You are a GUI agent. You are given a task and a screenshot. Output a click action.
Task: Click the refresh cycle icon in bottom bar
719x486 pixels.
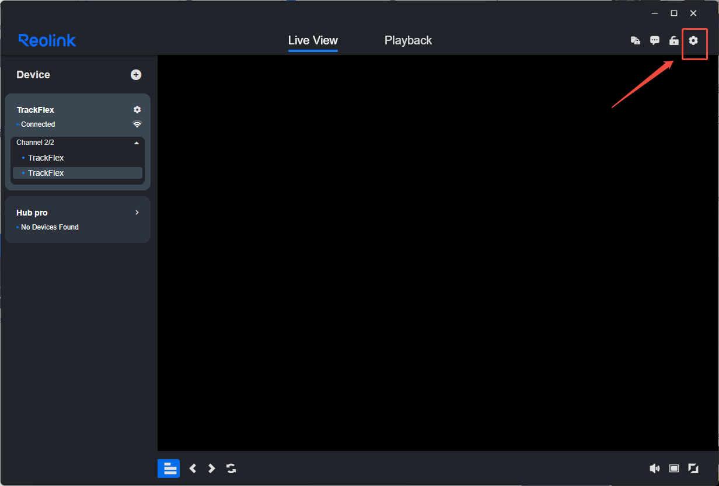[x=231, y=468]
